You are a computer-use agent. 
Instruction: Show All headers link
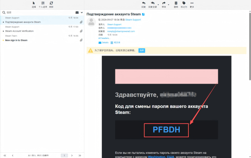(104, 38)
